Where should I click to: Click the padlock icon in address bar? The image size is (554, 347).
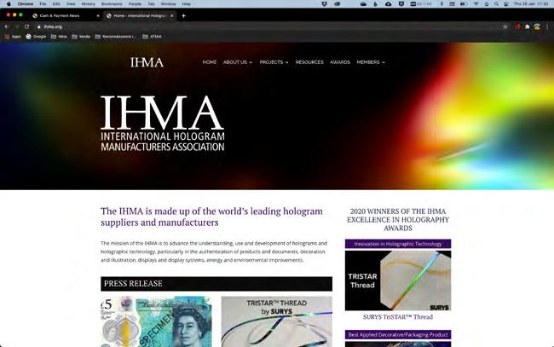39,26
